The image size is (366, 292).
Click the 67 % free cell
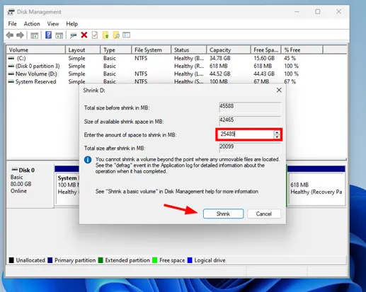click(x=290, y=81)
